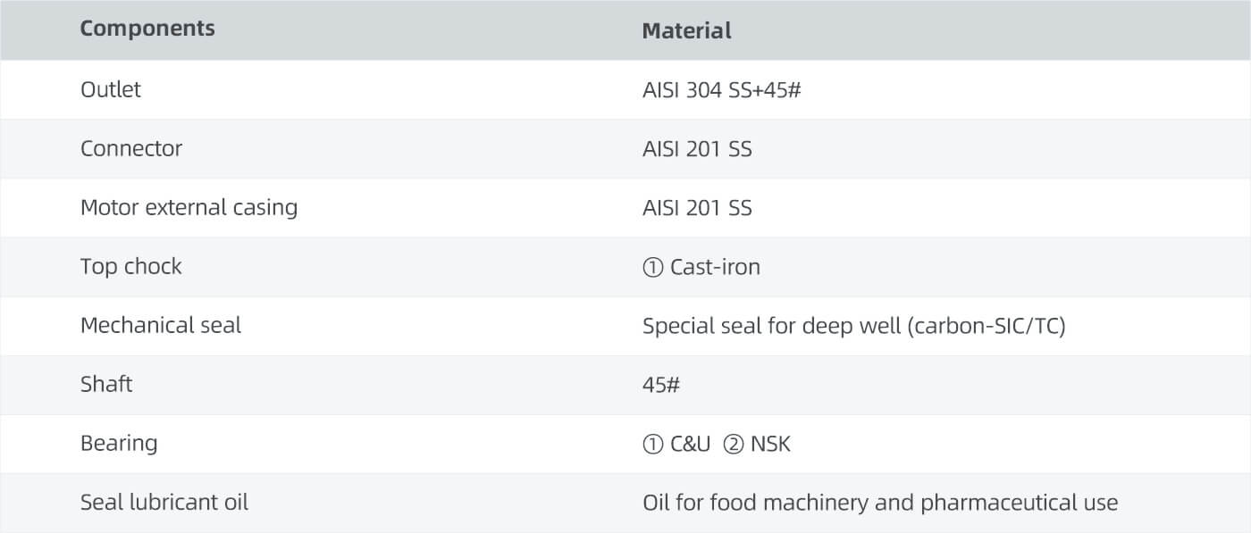Screen dimensions: 1251x533
Task: Click the C&U bearing option
Action: tap(690, 444)
